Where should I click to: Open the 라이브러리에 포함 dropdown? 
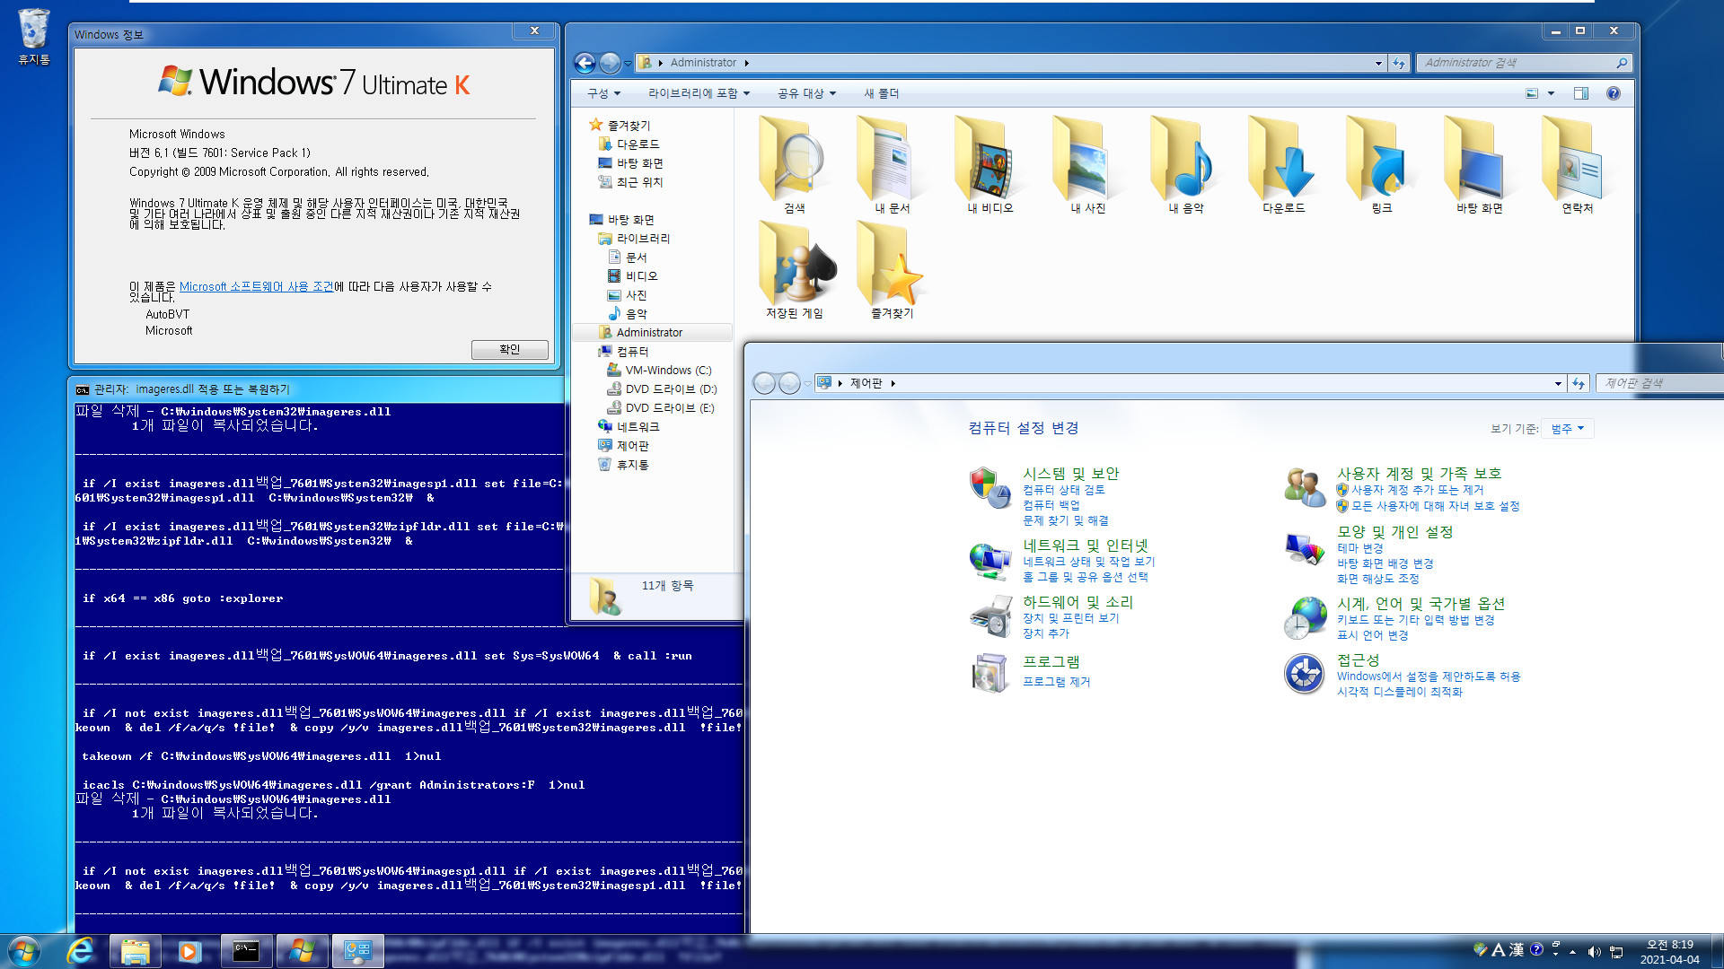[699, 93]
